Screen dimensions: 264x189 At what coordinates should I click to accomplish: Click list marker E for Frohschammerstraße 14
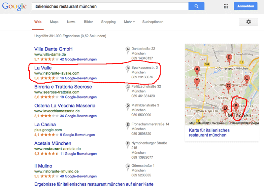click(128, 126)
